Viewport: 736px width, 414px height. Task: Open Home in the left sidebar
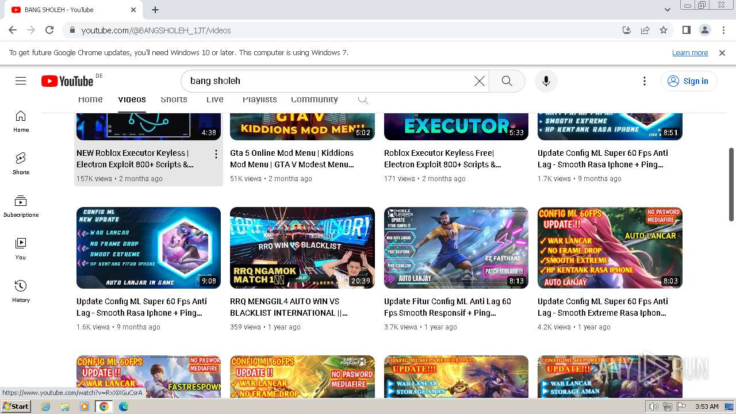21,121
